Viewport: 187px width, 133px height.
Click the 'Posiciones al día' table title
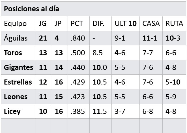click(31, 9)
